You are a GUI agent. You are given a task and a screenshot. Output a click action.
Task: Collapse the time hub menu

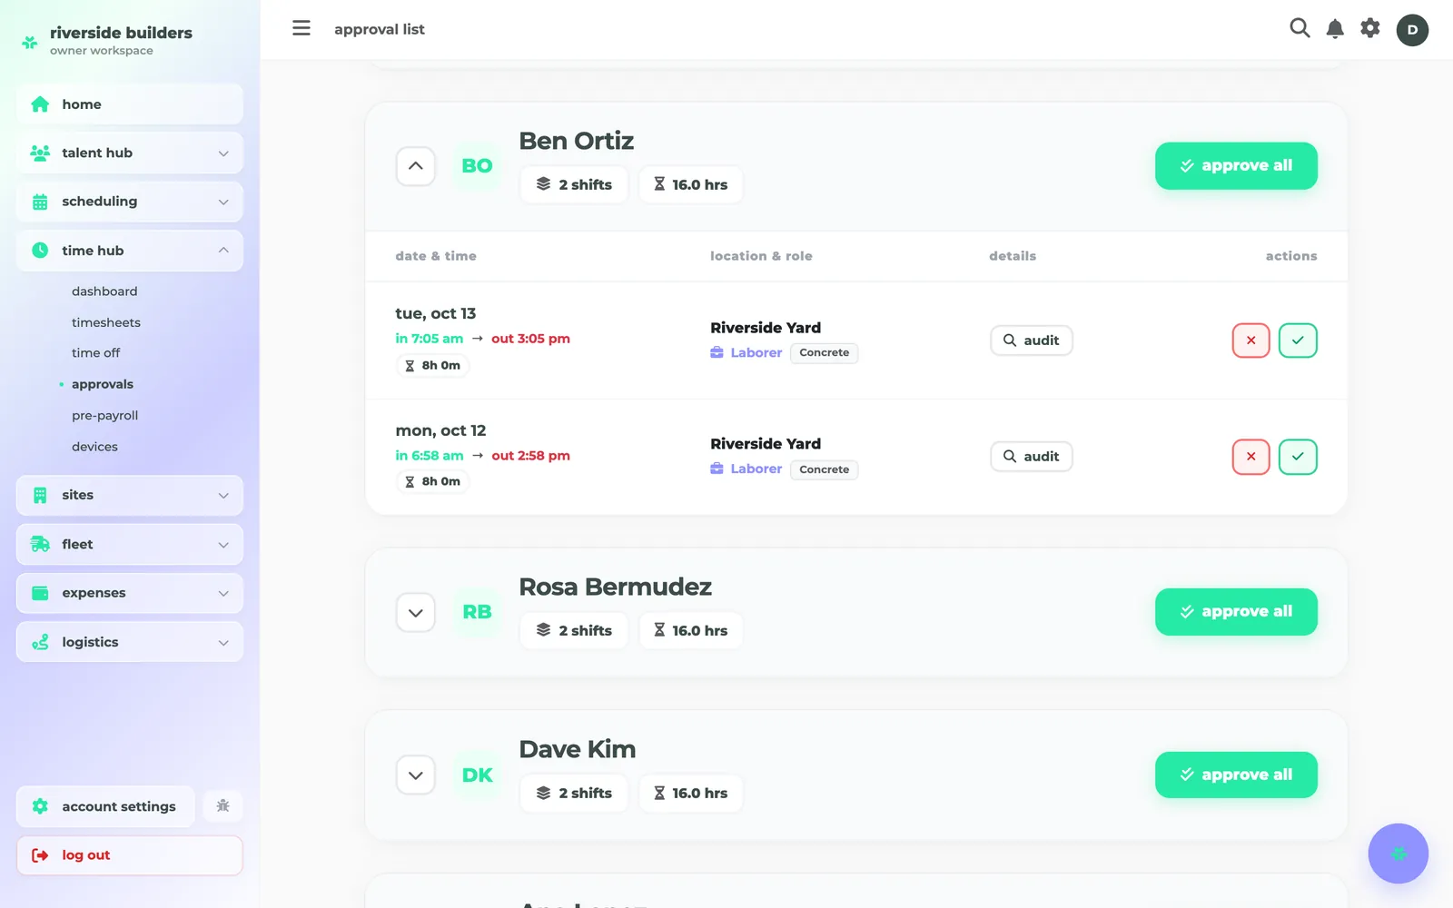(x=130, y=251)
